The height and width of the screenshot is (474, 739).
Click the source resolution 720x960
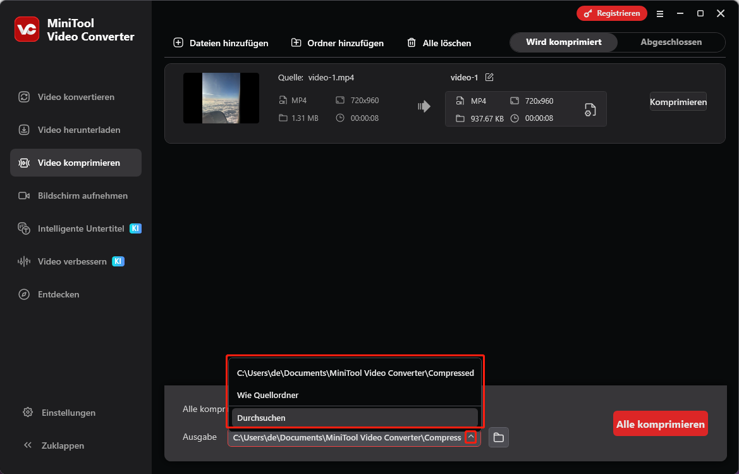coord(364,100)
